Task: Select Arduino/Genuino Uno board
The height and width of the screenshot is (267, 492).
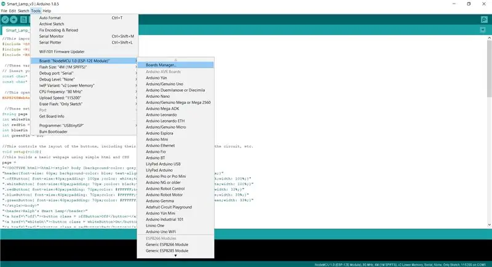Action: tap(176, 84)
